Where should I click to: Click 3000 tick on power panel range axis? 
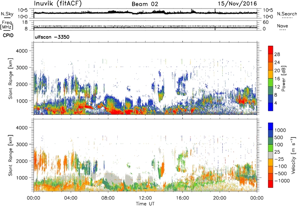coord(22,68)
